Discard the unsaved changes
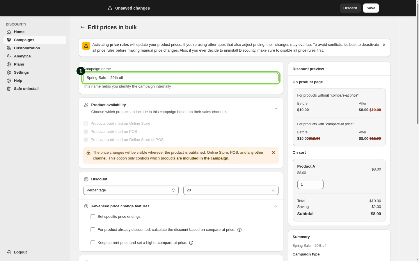The height and width of the screenshot is (261, 419). pyautogui.click(x=350, y=8)
